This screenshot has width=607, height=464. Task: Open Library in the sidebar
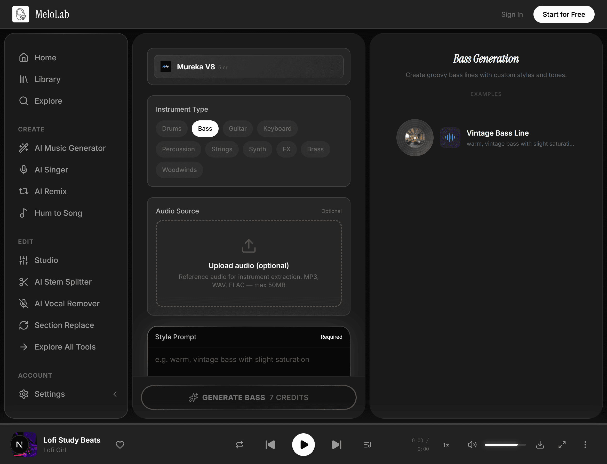[x=66, y=79]
